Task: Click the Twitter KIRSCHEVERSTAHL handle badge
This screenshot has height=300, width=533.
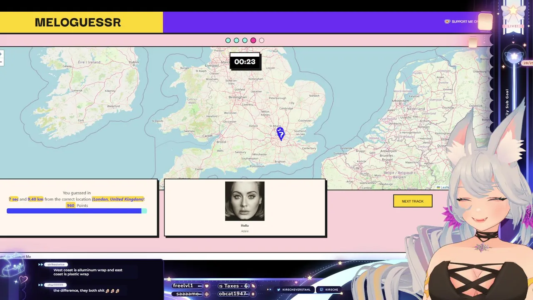Action: click(x=294, y=290)
